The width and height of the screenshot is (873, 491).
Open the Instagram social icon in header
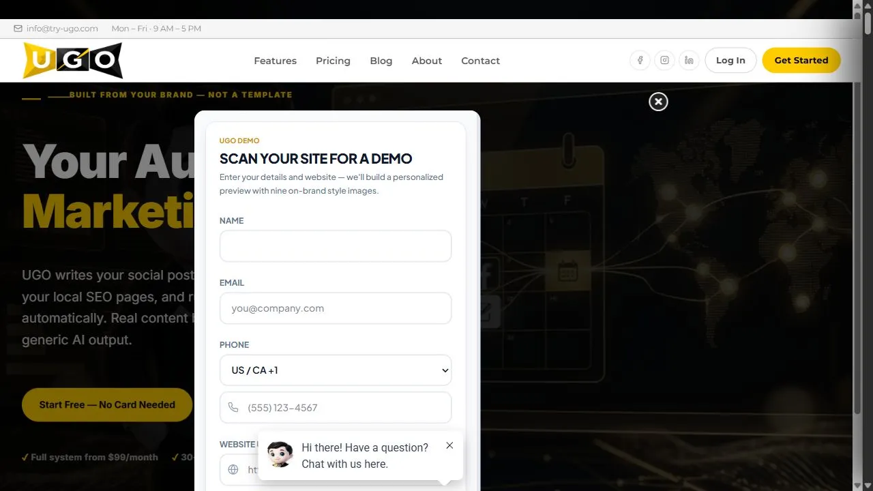click(x=664, y=60)
